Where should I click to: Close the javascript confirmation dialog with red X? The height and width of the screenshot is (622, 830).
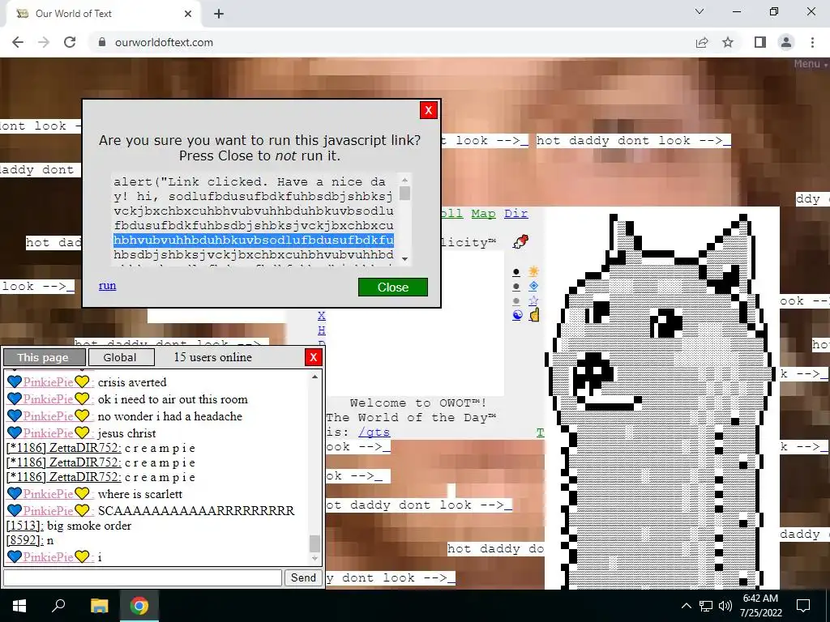coord(428,110)
